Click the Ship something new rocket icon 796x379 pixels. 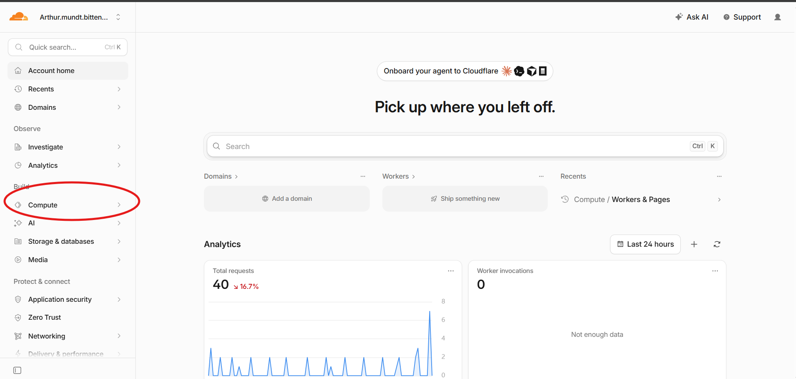434,199
